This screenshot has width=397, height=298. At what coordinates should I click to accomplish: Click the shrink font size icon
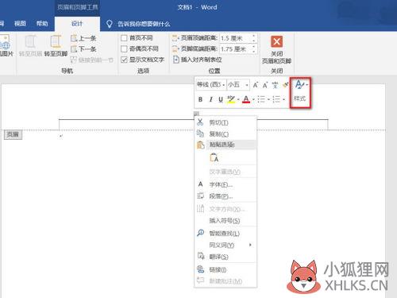[265, 85]
